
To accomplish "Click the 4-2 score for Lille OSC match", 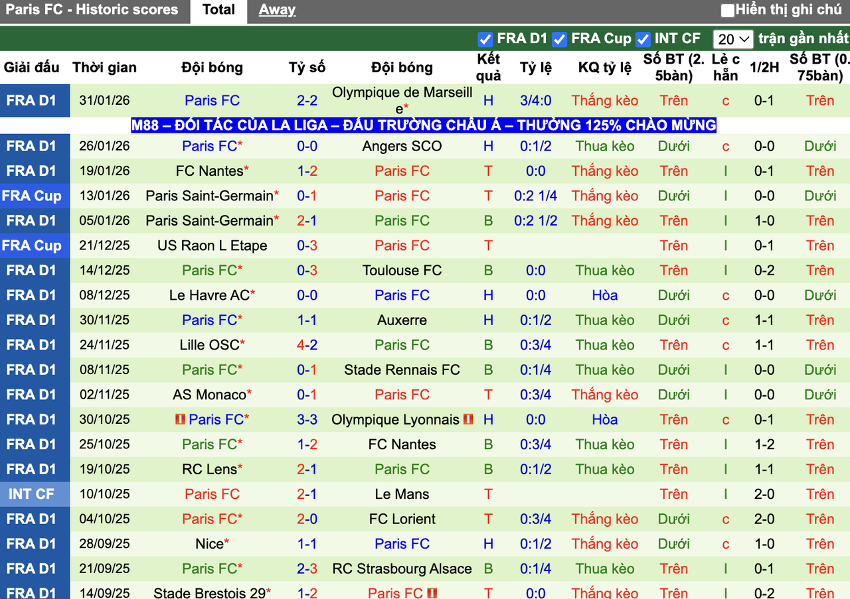I will (307, 345).
